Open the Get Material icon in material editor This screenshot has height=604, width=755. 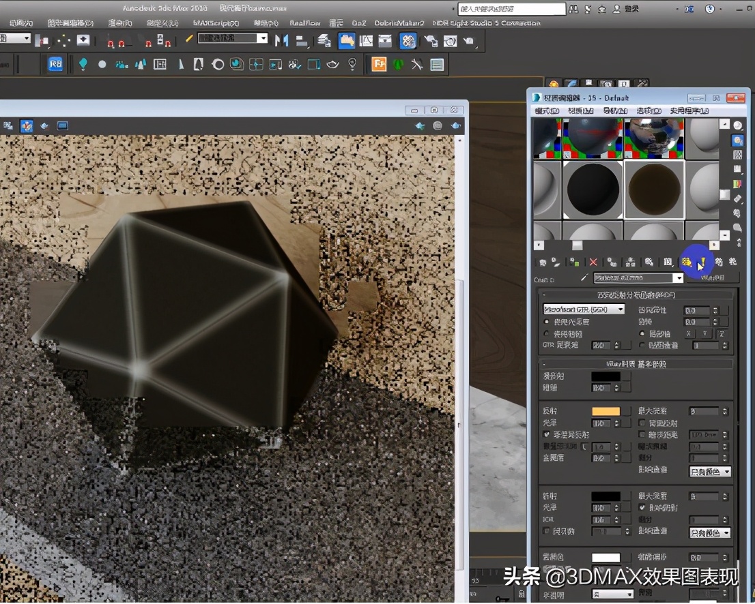coord(543,262)
